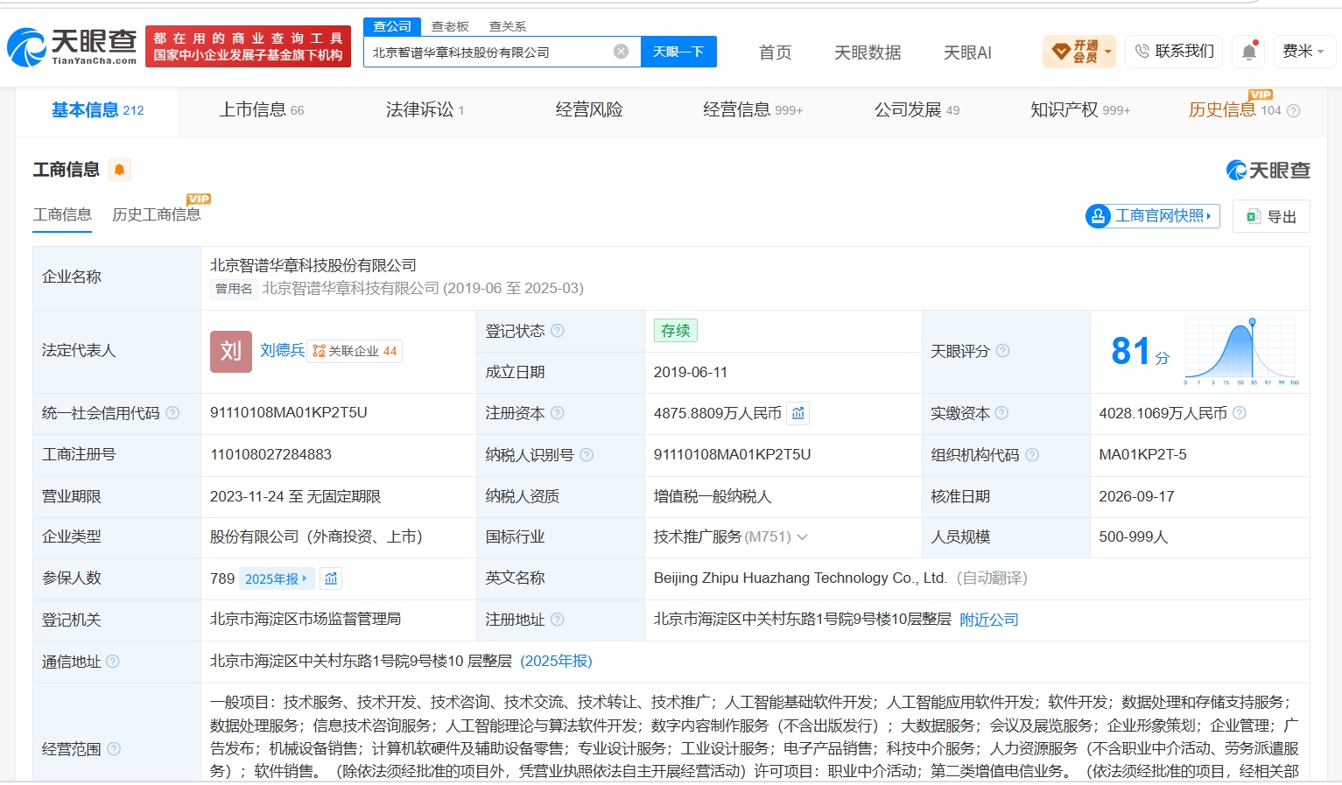
Task: Clear the search box with X icon
Action: tap(621, 52)
